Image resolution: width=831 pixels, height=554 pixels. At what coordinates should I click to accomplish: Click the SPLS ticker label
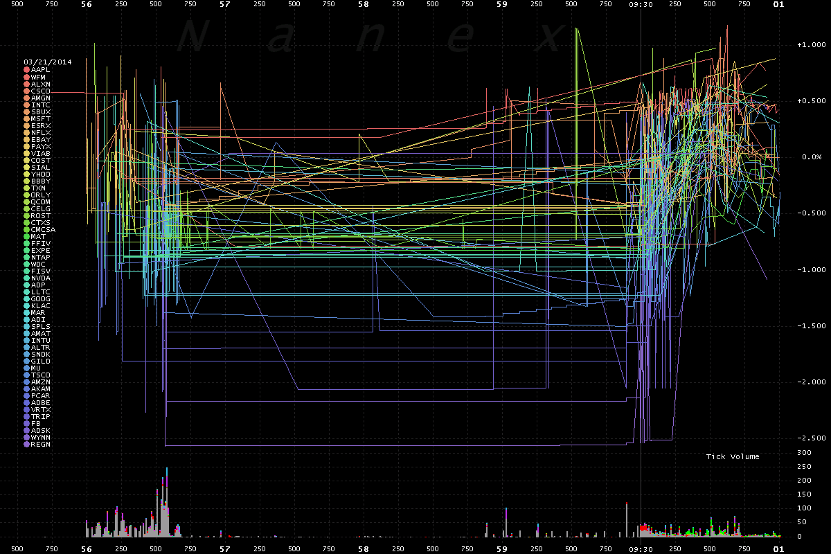coord(41,326)
